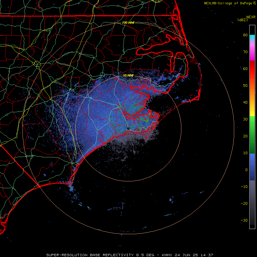Click the 60 value on dBZ scale
The width and height of the screenshot is (257, 257).
(x=245, y=69)
